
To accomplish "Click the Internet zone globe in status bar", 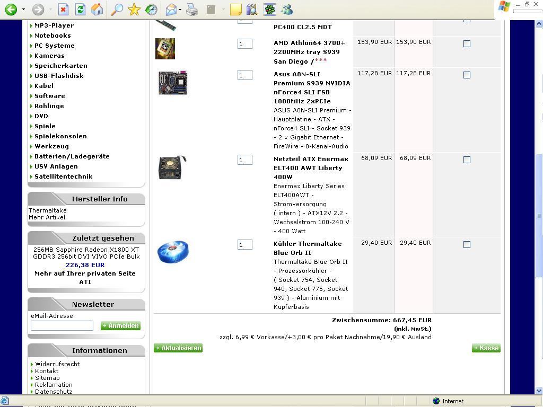I will [x=436, y=401].
